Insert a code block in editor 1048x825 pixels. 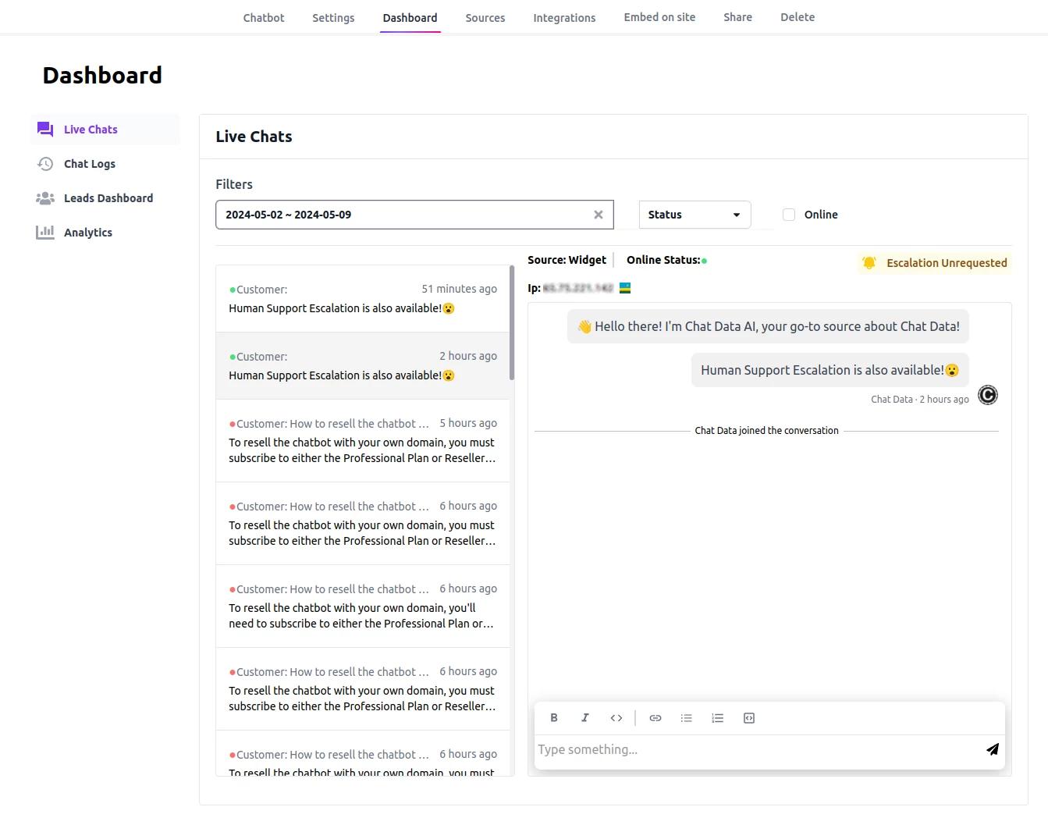pos(749,718)
